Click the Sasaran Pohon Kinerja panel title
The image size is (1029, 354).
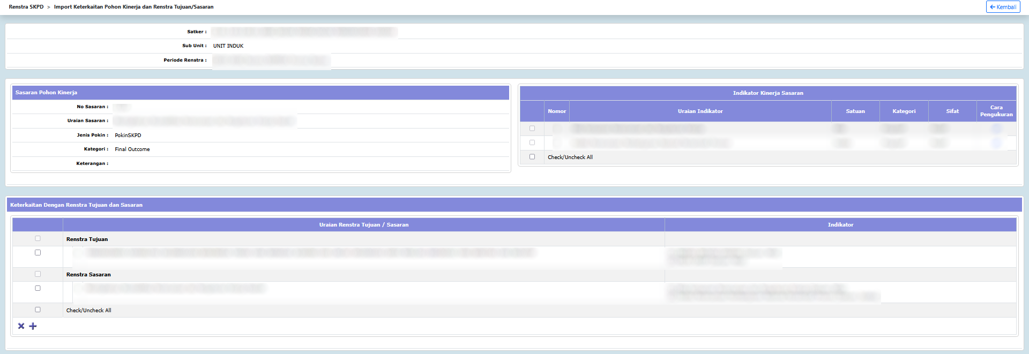click(x=46, y=93)
